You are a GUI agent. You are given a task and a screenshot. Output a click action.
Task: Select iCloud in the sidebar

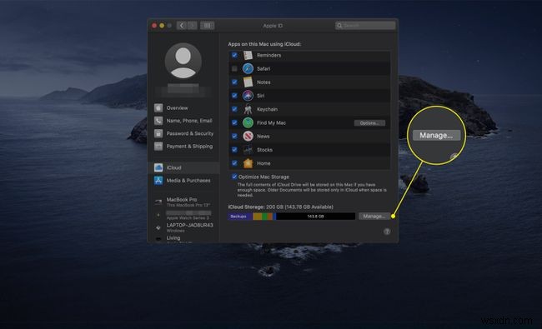pyautogui.click(x=183, y=167)
